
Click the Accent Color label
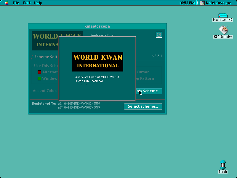click(45, 91)
